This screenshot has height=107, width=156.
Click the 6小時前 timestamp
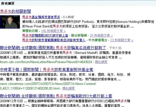[69, 17]
